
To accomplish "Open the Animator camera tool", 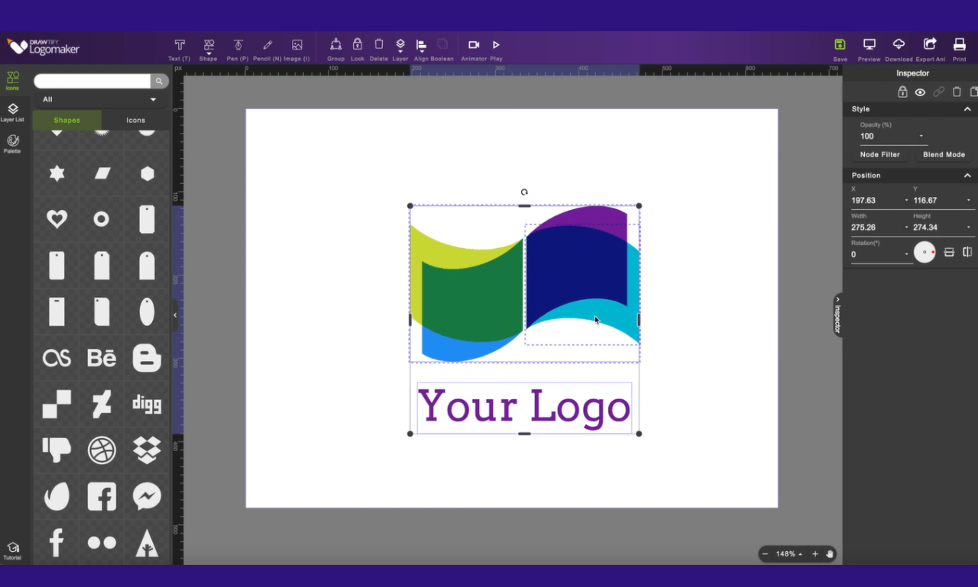I will tap(474, 50).
